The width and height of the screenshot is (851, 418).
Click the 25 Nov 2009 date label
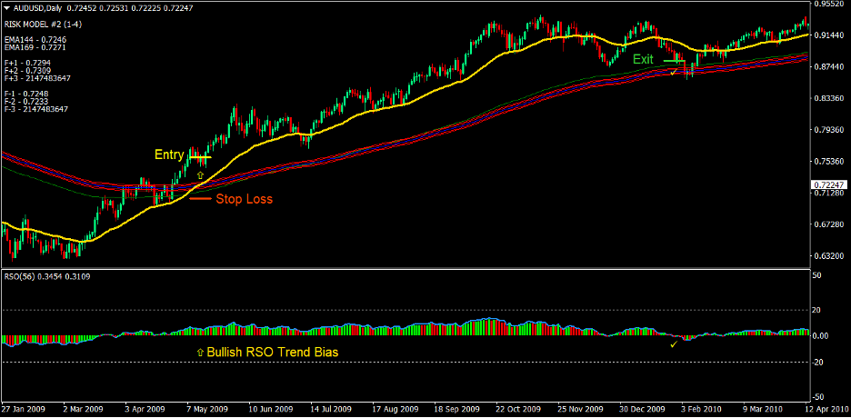[580, 409]
